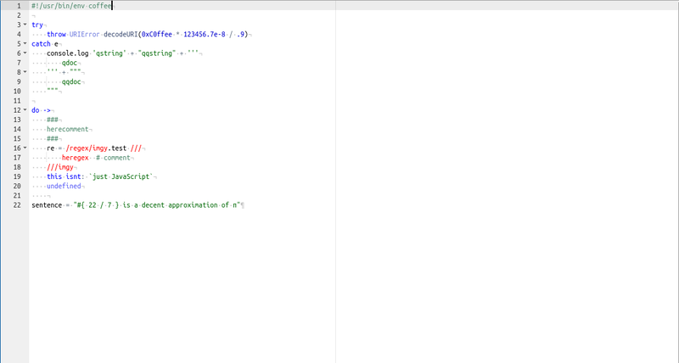Viewport: 679px width, 363px height.
Task: Click gutter line number 1
Action: [x=19, y=6]
